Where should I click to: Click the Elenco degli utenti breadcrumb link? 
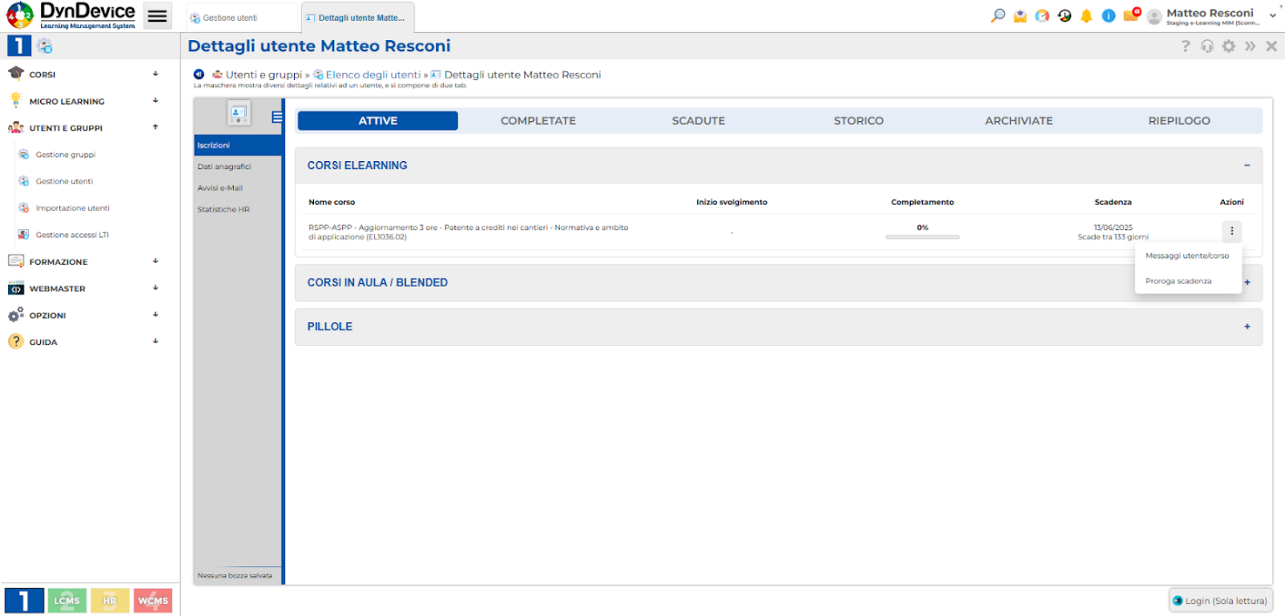click(x=373, y=75)
